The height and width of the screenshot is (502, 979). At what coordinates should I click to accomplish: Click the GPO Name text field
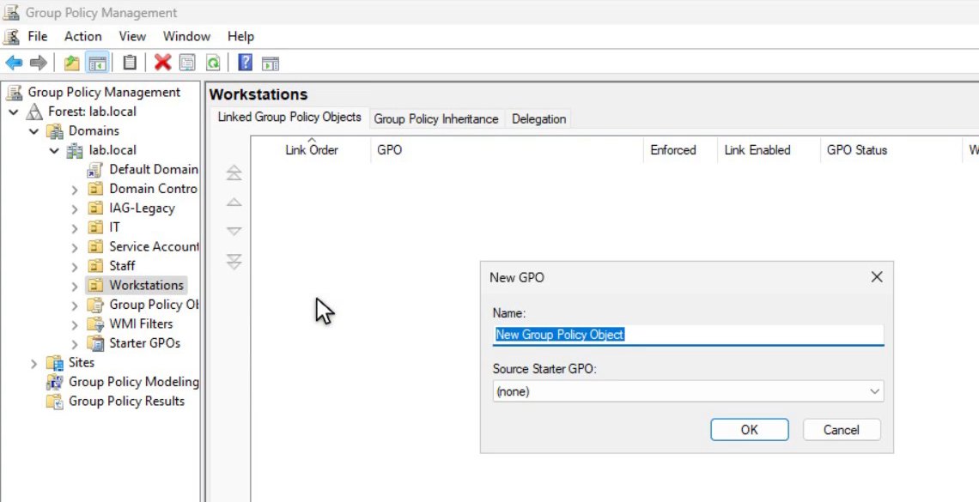[x=688, y=335]
